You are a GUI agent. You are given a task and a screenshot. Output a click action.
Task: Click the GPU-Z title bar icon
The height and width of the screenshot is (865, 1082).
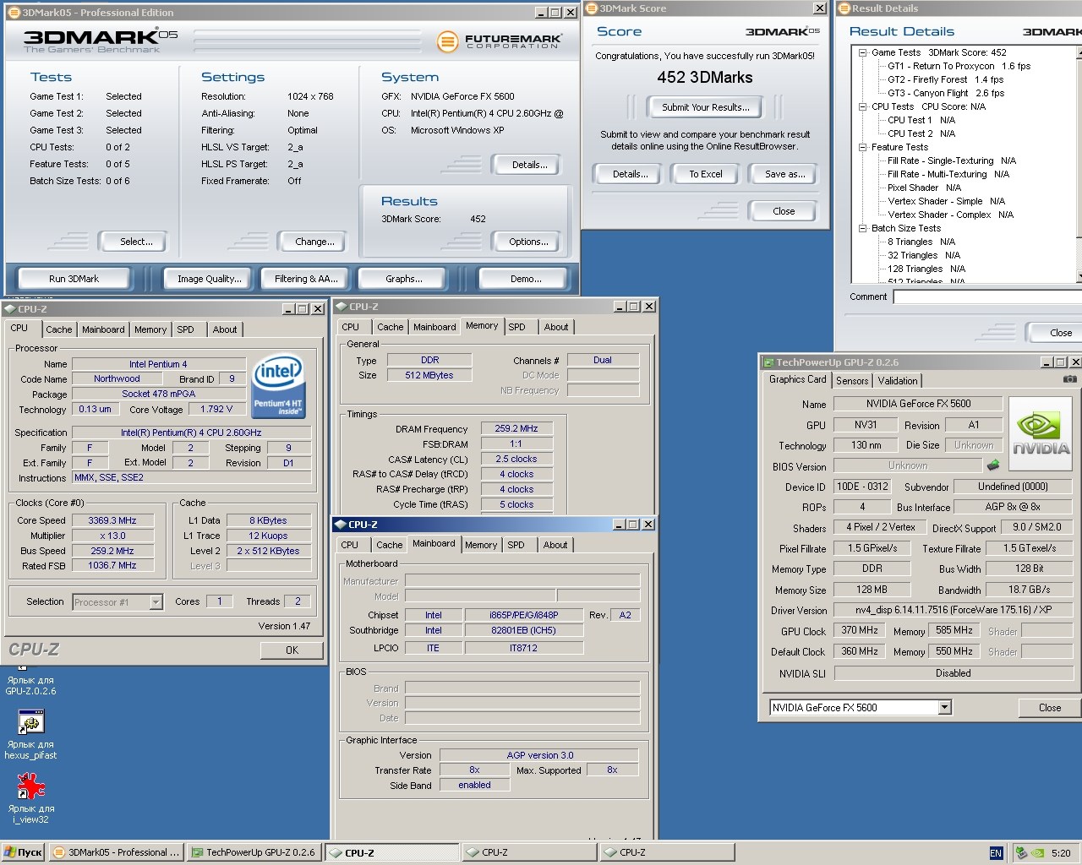[x=768, y=362]
